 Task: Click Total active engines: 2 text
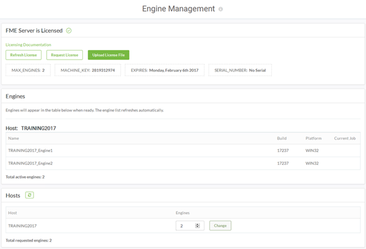[x=25, y=177]
